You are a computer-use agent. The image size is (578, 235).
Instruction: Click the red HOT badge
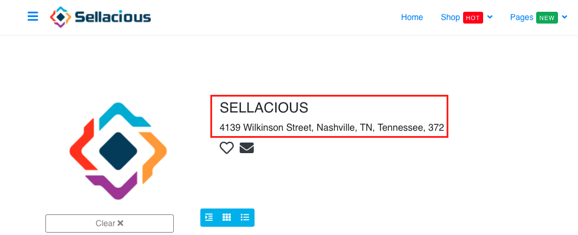(473, 18)
